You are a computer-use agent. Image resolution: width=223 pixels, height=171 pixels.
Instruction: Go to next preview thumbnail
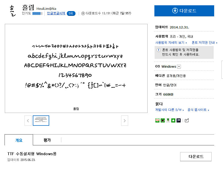click(125, 120)
